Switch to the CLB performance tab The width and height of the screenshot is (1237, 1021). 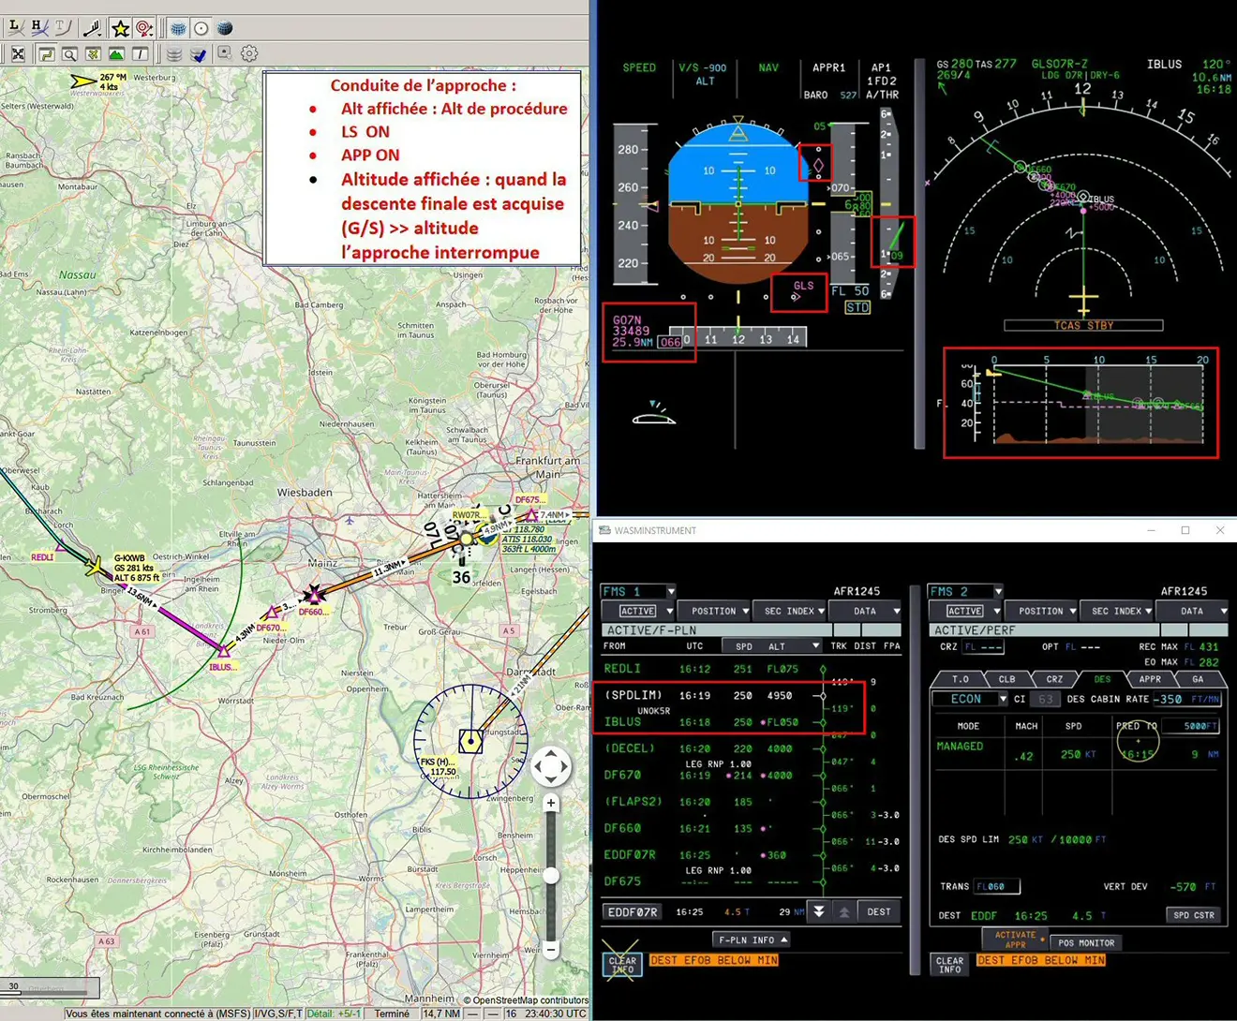click(x=1007, y=679)
